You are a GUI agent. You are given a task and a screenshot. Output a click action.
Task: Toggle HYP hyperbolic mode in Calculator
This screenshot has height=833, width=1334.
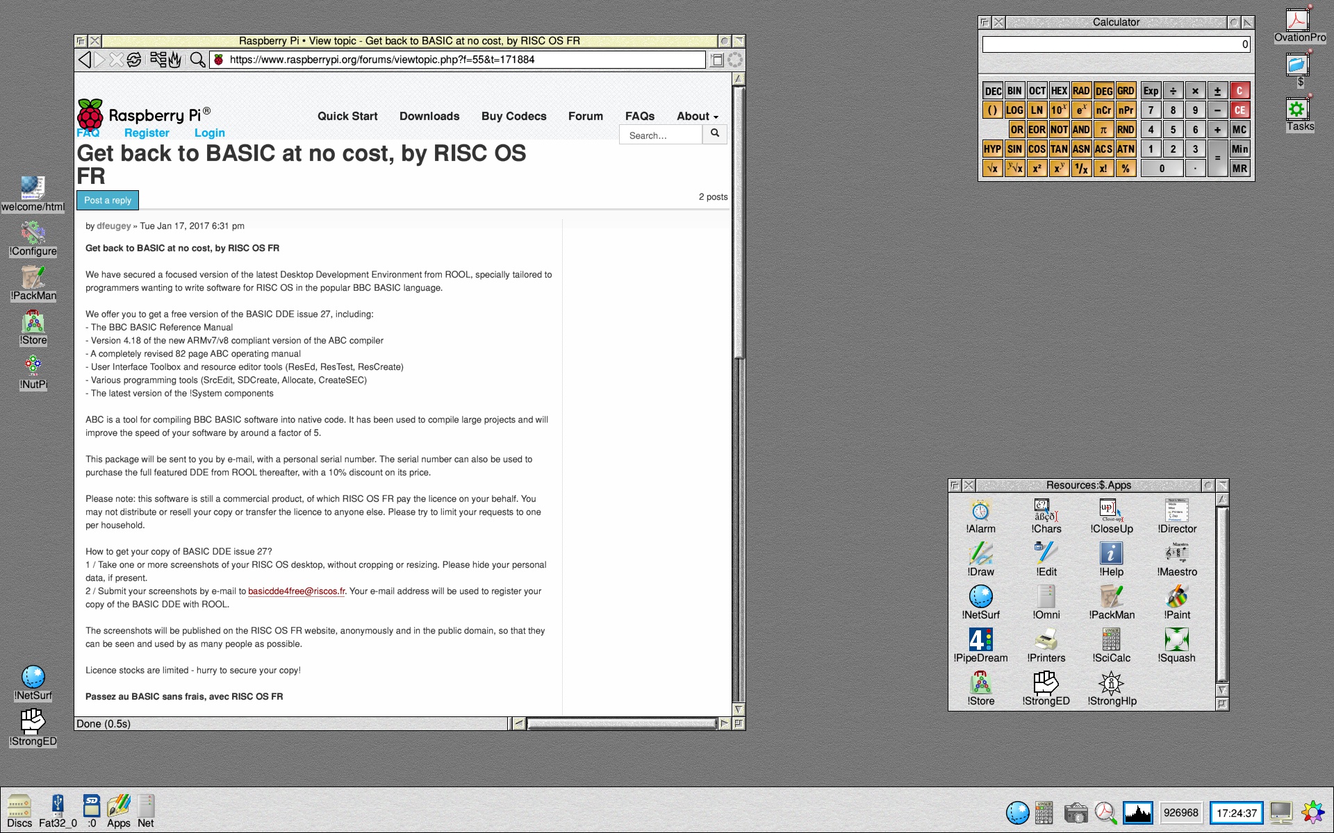[x=992, y=149]
